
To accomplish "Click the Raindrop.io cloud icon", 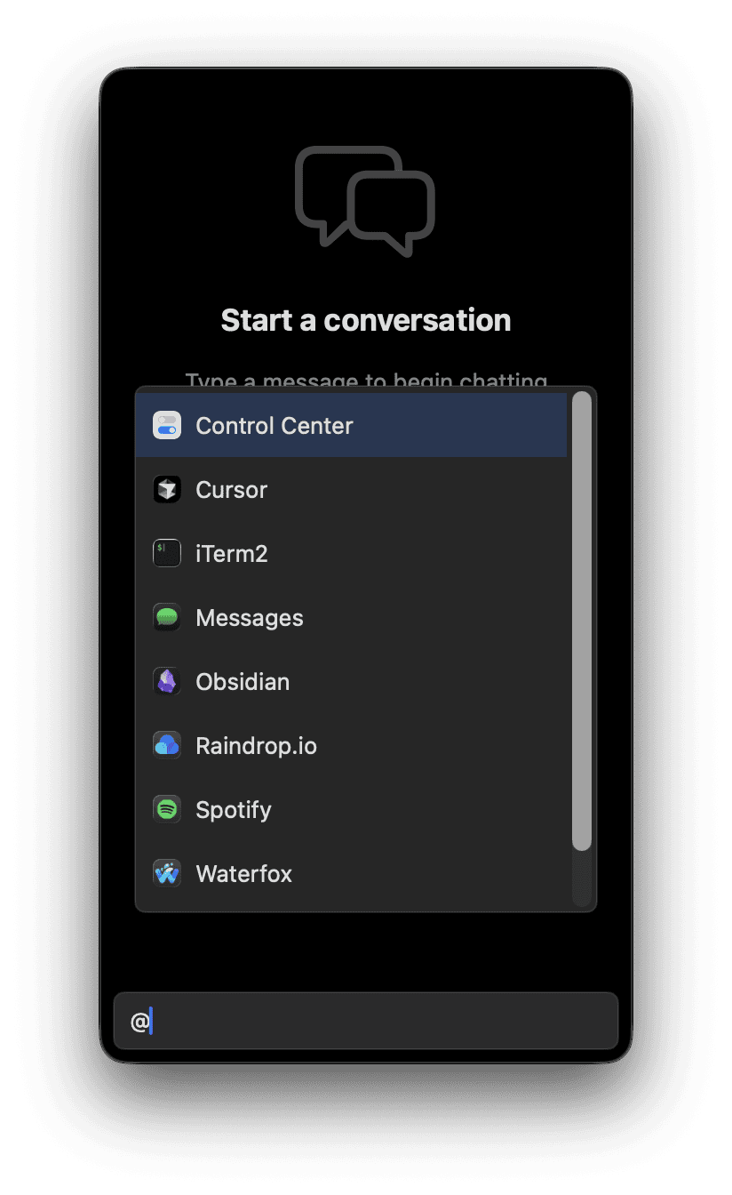I will (167, 745).
